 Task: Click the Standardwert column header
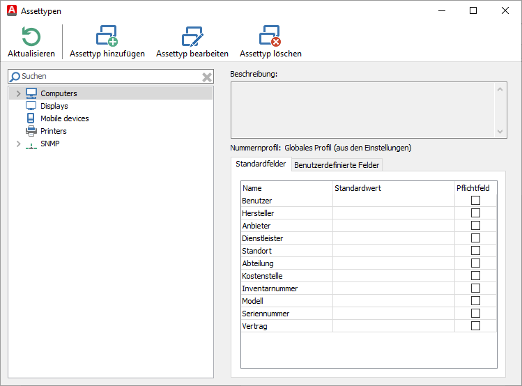[394, 188]
